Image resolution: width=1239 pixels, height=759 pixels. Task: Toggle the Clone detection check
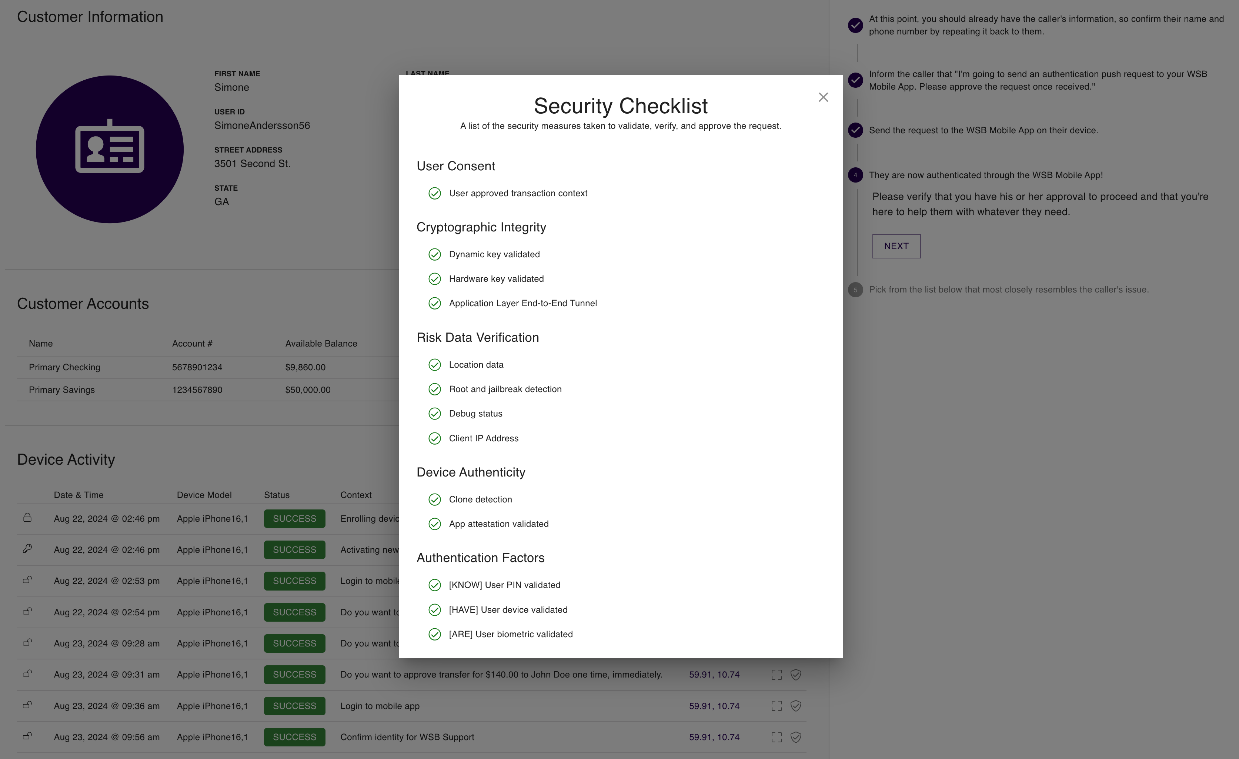tap(434, 499)
